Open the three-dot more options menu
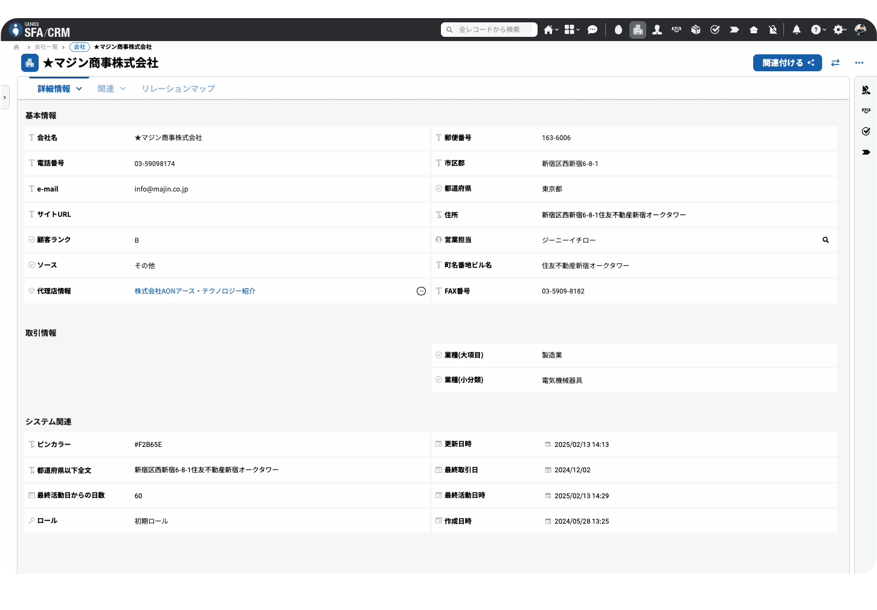This screenshot has height=610, width=877. tap(859, 63)
